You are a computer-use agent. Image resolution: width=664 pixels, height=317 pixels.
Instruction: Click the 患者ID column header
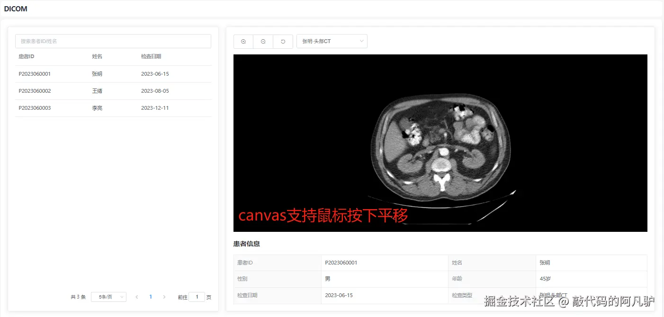pyautogui.click(x=27, y=57)
